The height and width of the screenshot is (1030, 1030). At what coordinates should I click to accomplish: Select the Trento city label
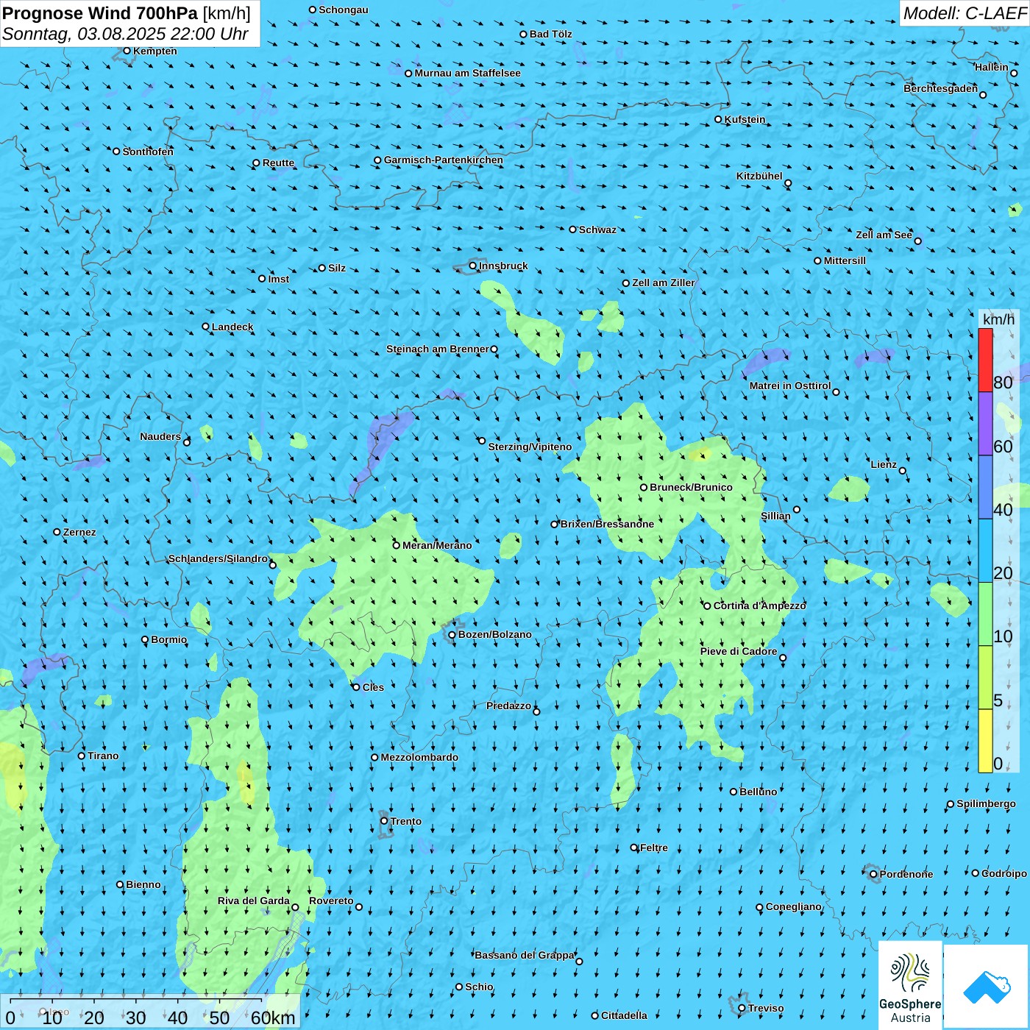[406, 821]
